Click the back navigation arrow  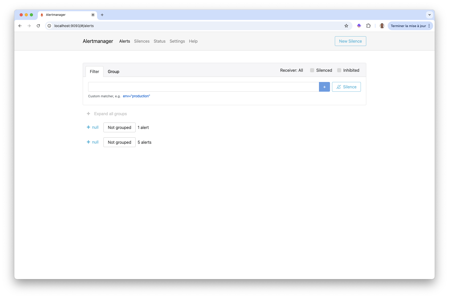pos(20,26)
